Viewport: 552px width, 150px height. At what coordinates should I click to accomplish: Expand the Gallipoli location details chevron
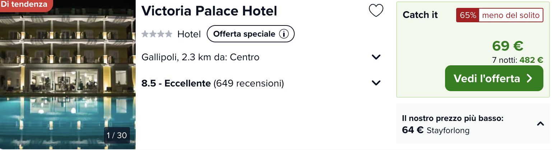376,57
